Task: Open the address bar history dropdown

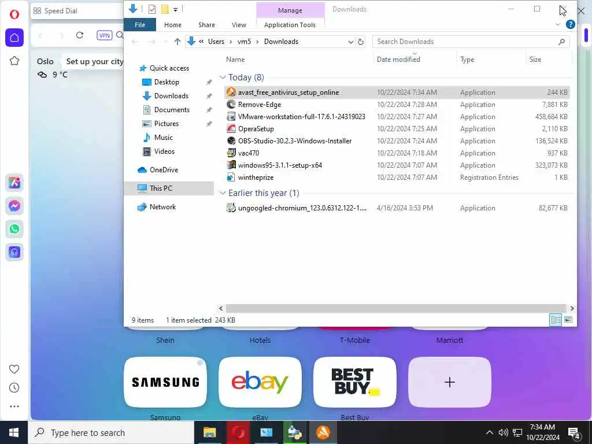Action: click(x=351, y=42)
